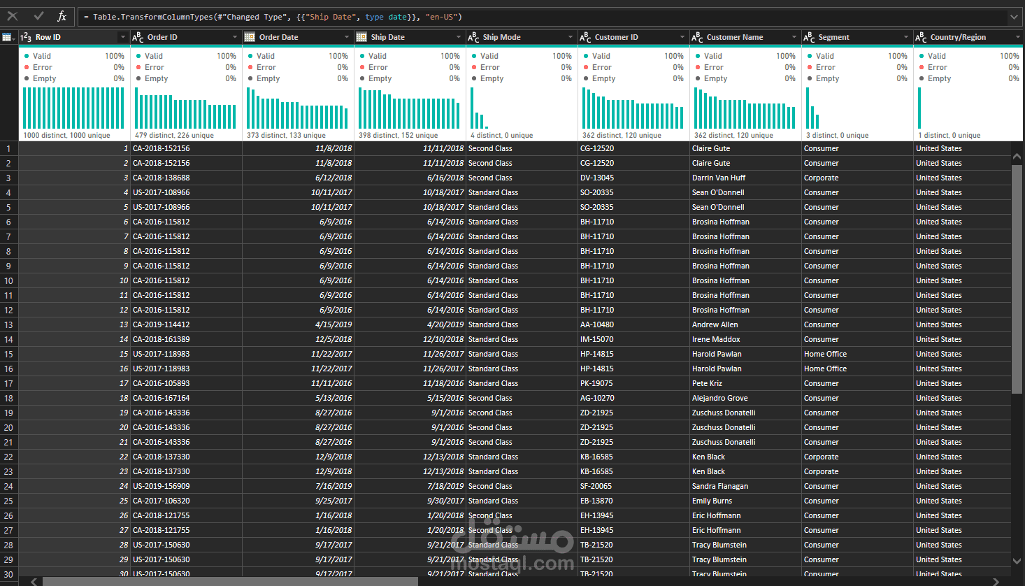The height and width of the screenshot is (586, 1025).
Task: Click Ship Mode distribution chart
Action: coord(479,108)
